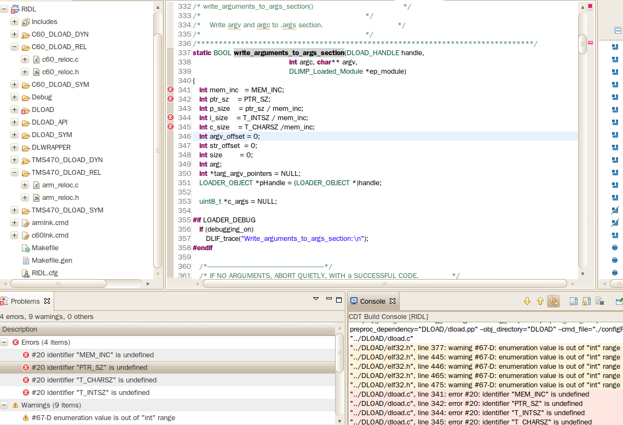Select the Console tab
This screenshot has height=425, width=623.
(x=372, y=301)
